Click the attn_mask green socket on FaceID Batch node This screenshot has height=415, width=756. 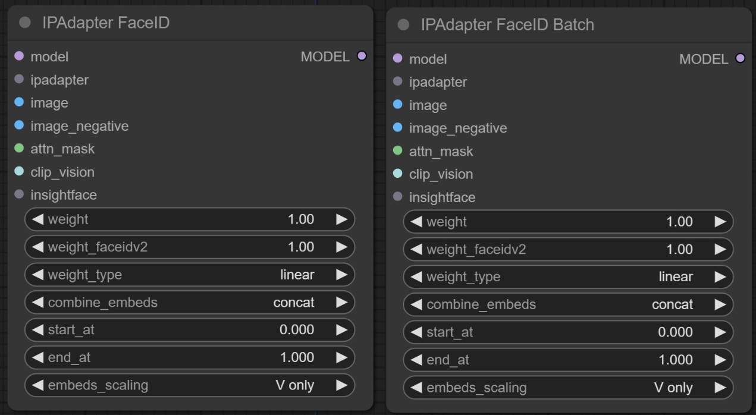click(x=398, y=151)
